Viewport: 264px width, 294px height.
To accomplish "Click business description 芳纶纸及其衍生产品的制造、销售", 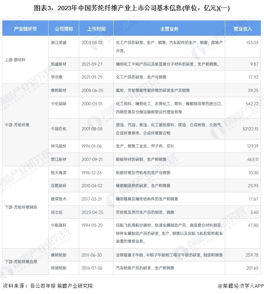I will click(145, 212).
